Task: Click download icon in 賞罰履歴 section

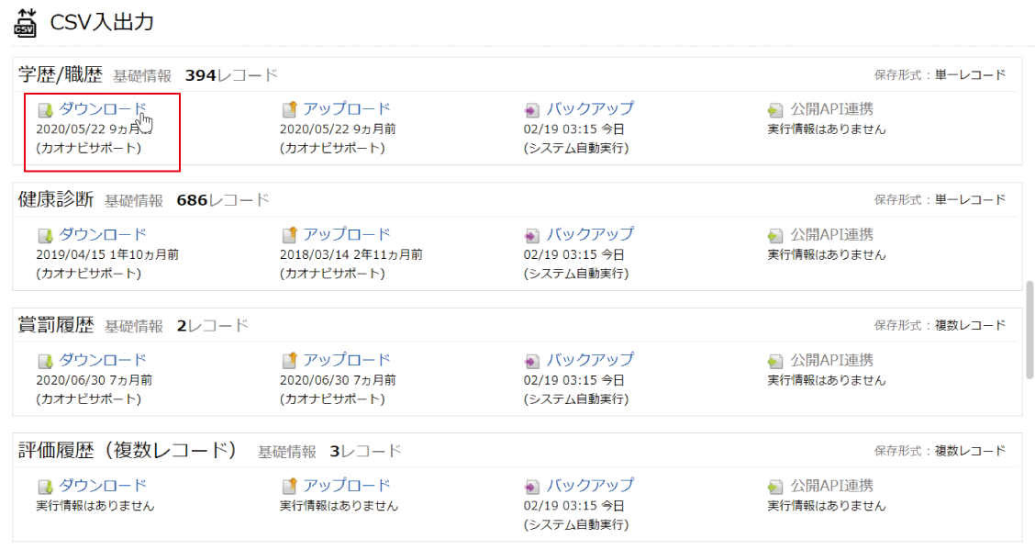Action: point(45,361)
